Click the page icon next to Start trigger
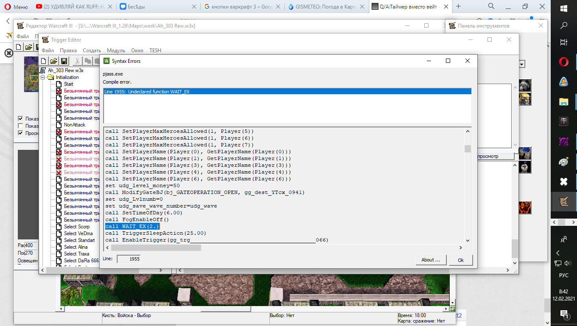The image size is (577, 326). (59, 84)
